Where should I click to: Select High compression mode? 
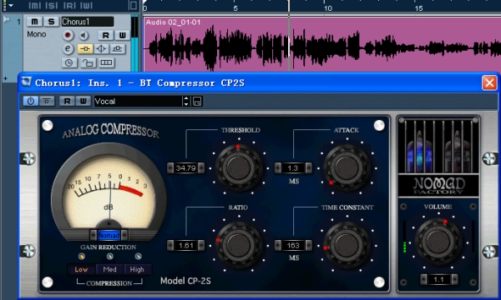[137, 269]
